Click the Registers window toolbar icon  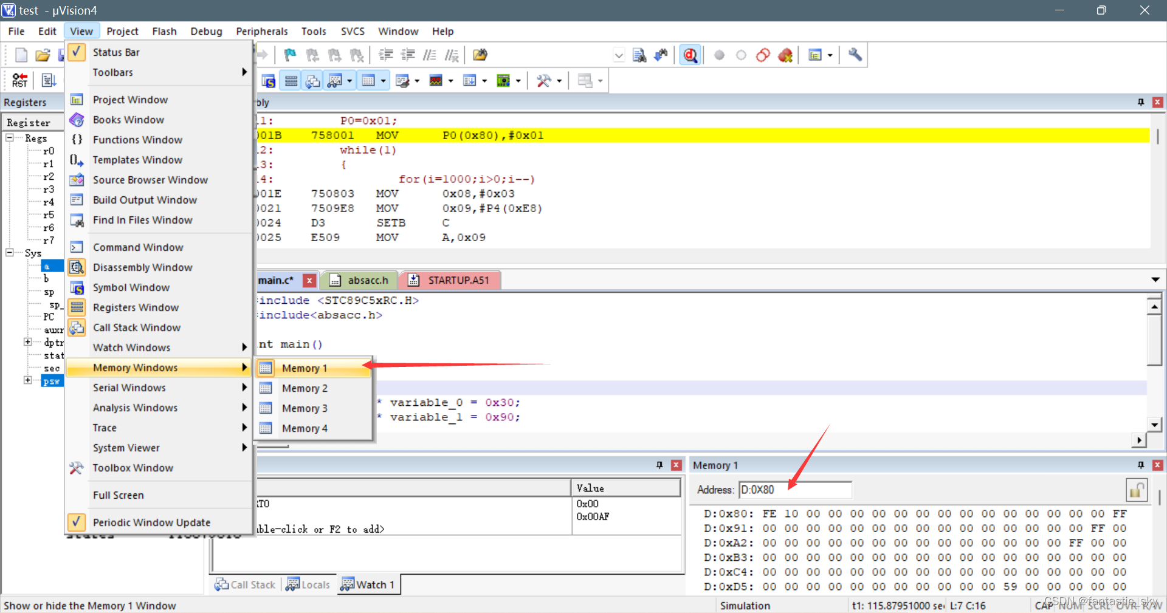[291, 81]
